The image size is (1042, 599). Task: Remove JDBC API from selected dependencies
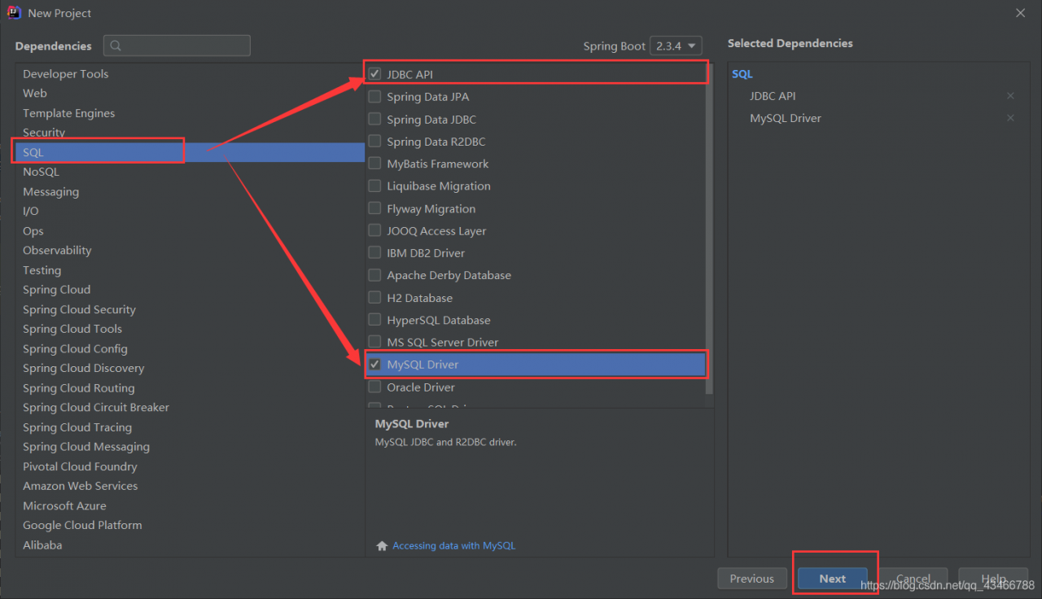tap(1010, 96)
